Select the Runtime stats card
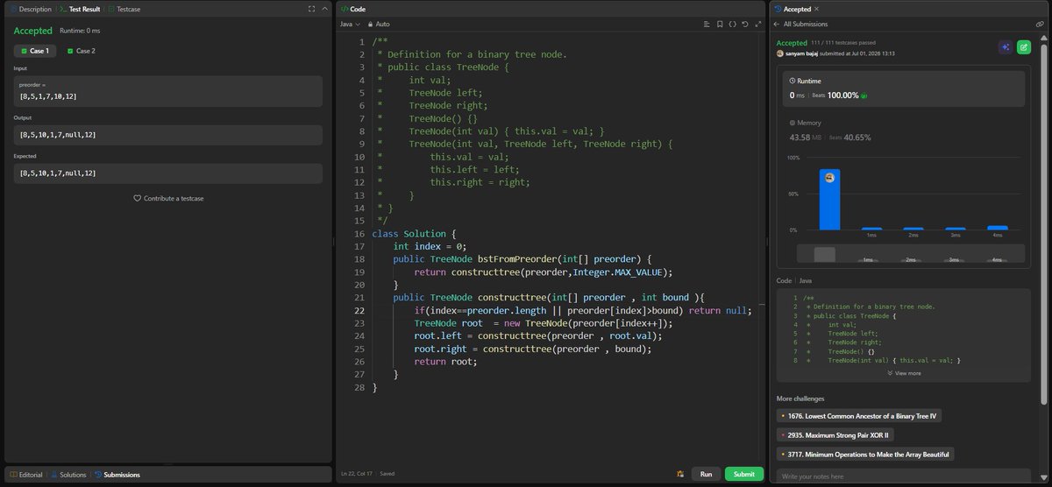1052x487 pixels. click(904, 88)
